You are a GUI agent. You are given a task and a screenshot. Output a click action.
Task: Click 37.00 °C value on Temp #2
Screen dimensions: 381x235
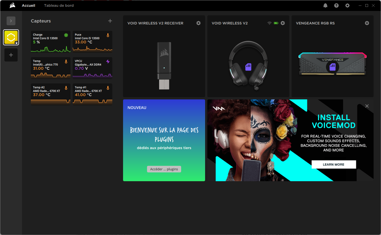coord(42,95)
